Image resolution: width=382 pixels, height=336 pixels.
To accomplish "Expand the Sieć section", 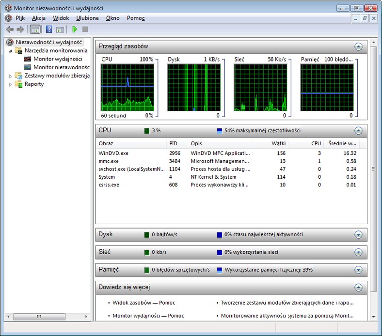I will [x=358, y=252].
